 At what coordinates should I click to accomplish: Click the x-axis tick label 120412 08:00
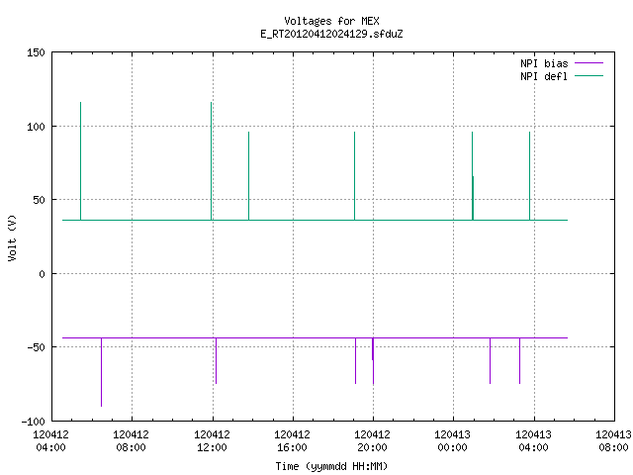(131, 441)
